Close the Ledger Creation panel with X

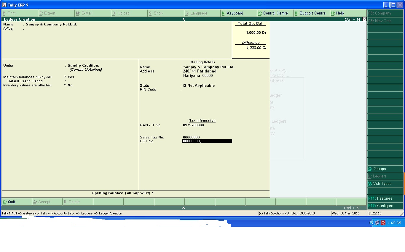tap(364, 19)
